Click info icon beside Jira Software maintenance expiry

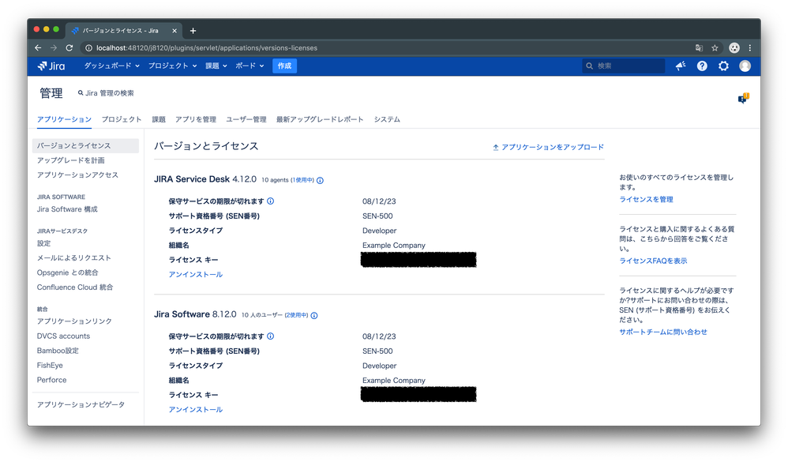[270, 336]
